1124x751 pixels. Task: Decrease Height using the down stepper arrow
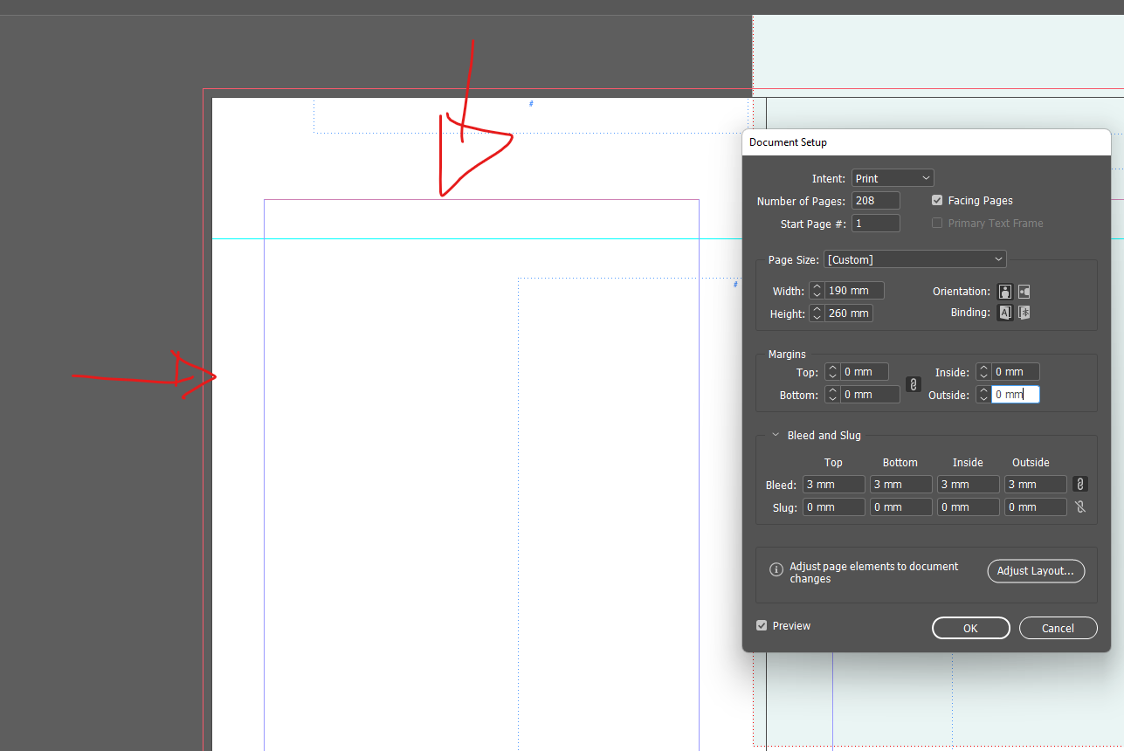click(x=816, y=316)
